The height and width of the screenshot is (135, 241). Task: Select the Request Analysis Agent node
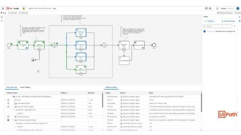point(40,45)
